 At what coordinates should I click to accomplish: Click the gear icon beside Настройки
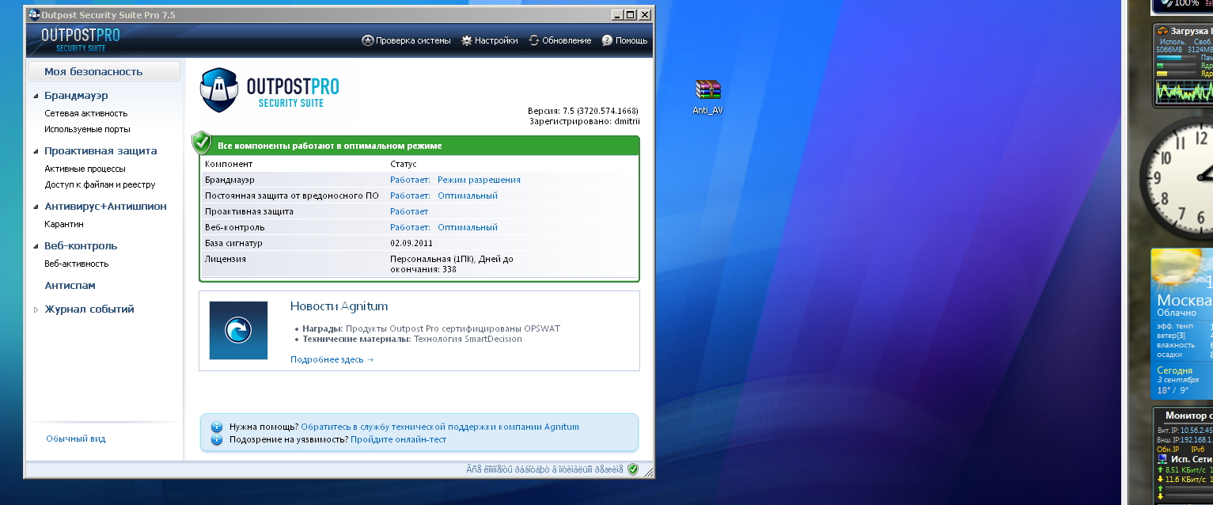(467, 40)
